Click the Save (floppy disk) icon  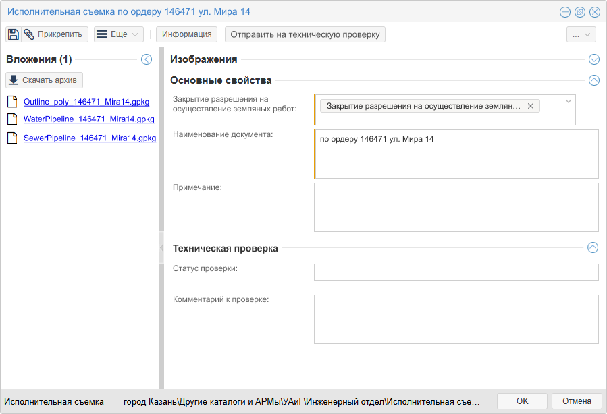tap(13, 34)
